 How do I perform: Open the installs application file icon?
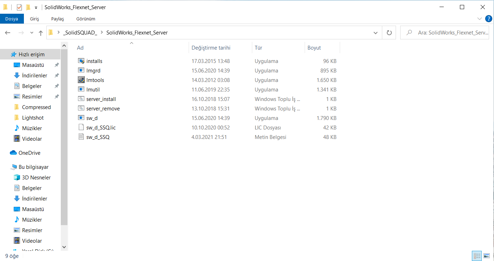pos(81,61)
